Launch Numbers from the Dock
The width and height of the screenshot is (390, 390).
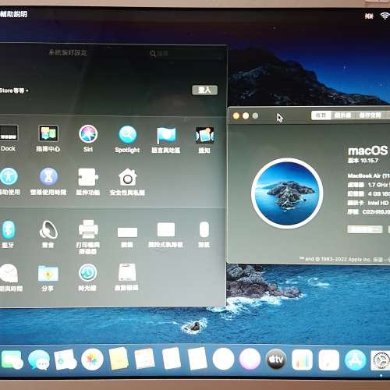(302, 360)
